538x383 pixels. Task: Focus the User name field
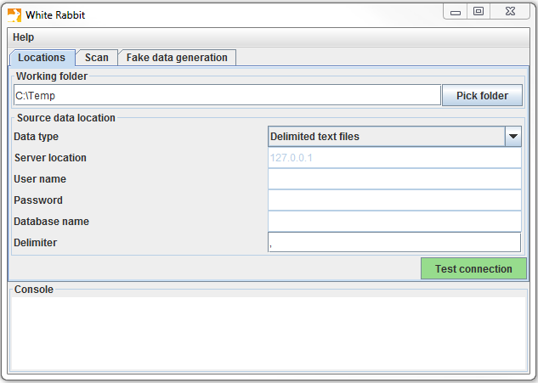[394, 179]
